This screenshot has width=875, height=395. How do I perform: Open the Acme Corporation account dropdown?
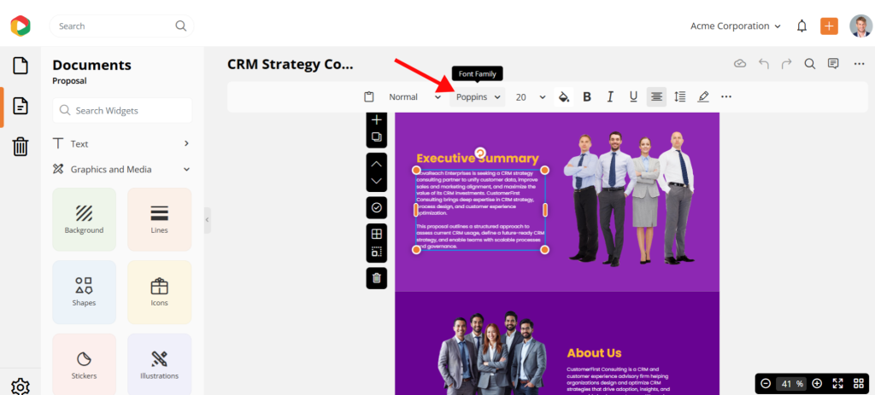[736, 26]
